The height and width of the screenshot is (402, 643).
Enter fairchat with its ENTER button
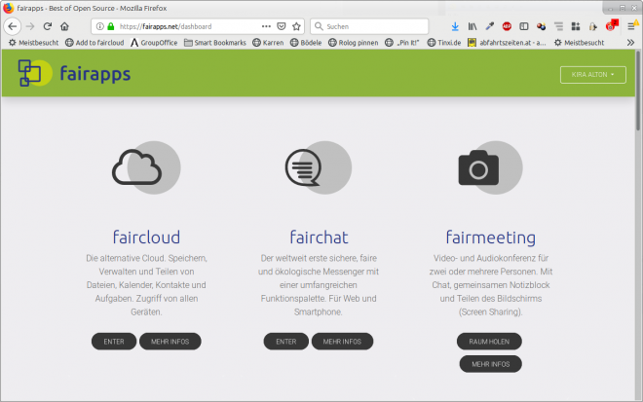tap(286, 342)
